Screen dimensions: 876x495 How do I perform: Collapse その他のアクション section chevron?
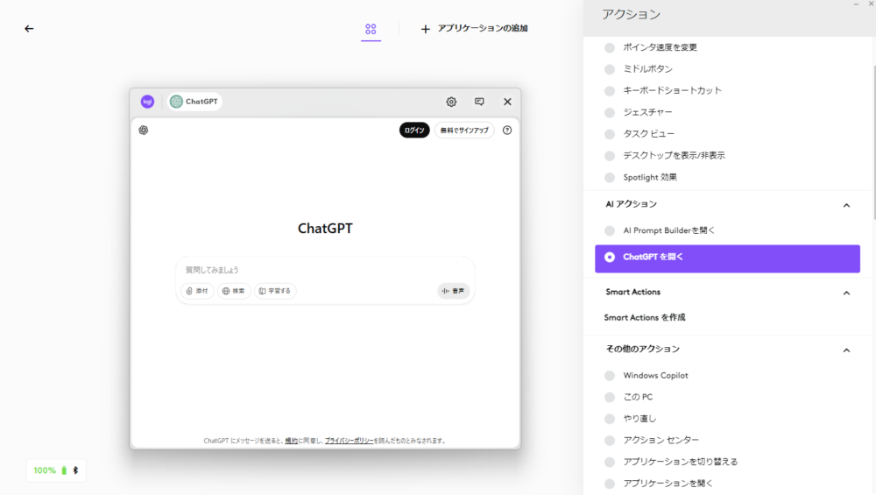(846, 350)
